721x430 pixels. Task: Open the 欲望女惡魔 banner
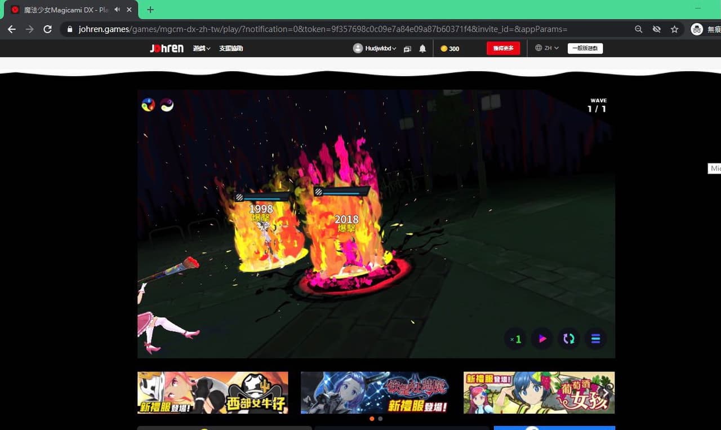coord(376,392)
